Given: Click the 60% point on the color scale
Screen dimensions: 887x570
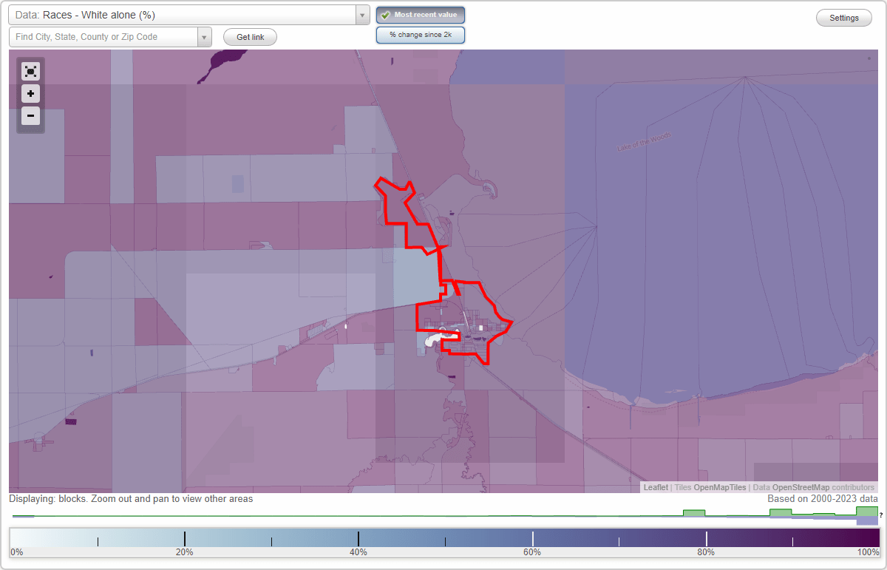Looking at the screenshot, I should (532, 537).
